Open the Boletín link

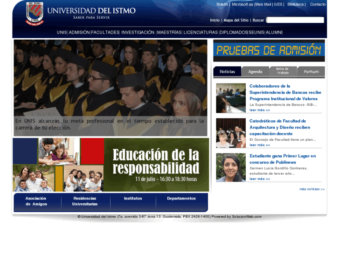click(222, 4)
